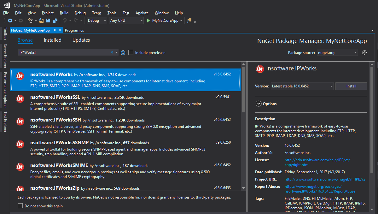378x214 pixels.
Task: Open the Project URL nsoftware.com link
Action: click(x=325, y=179)
